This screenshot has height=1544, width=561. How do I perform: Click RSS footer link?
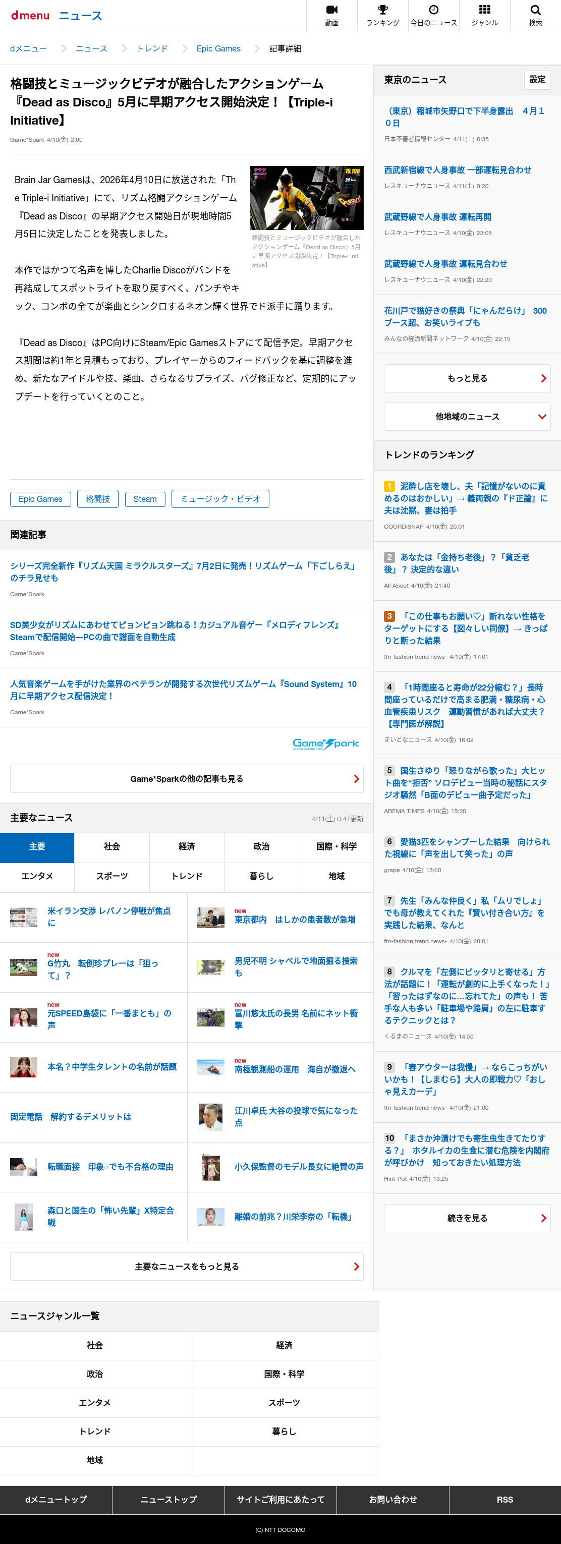(504, 1500)
